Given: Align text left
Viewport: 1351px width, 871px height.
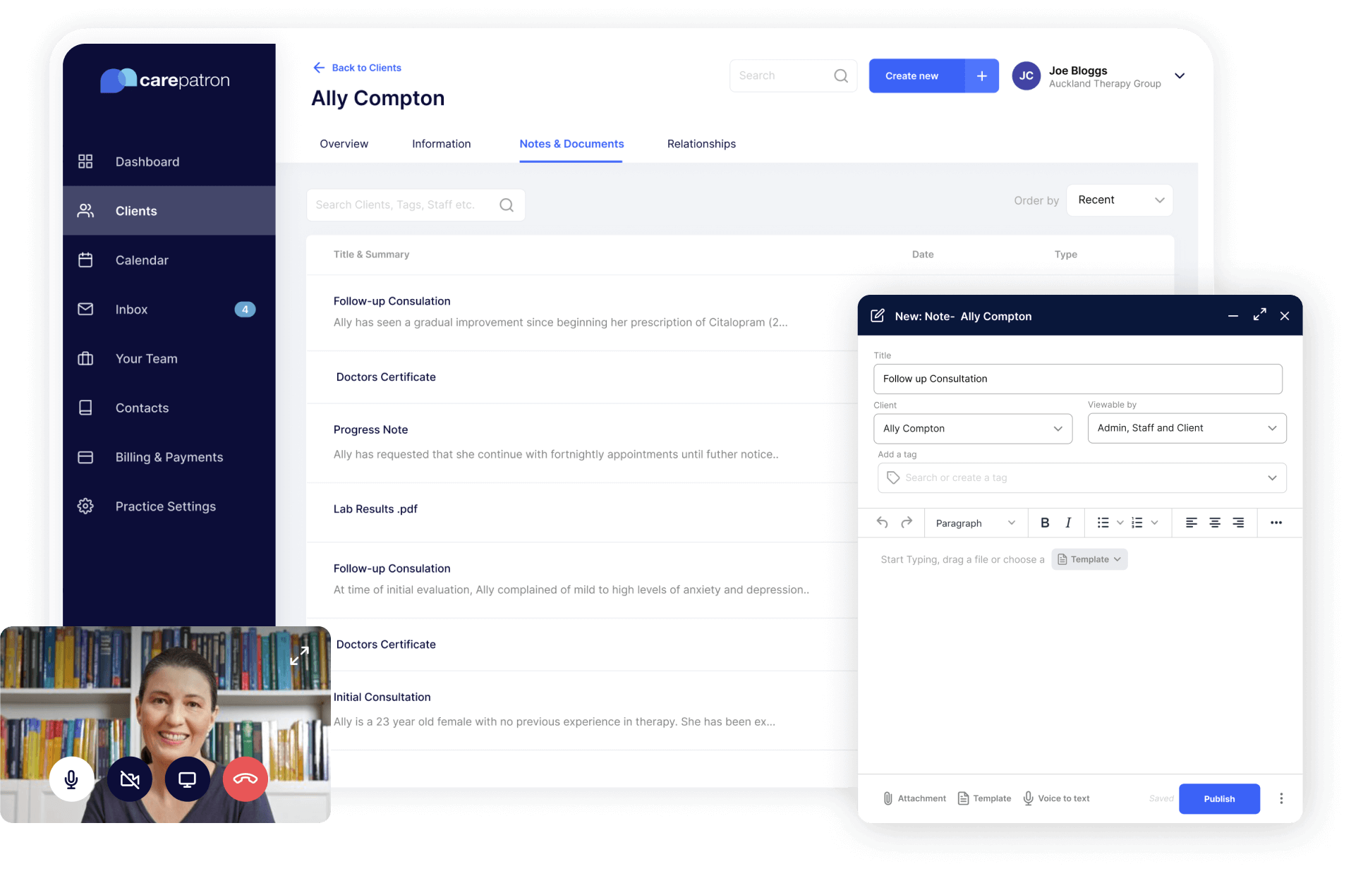Looking at the screenshot, I should (1191, 523).
